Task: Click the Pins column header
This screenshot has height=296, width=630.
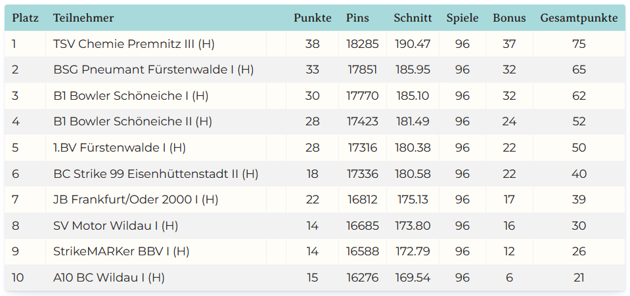Action: (357, 18)
